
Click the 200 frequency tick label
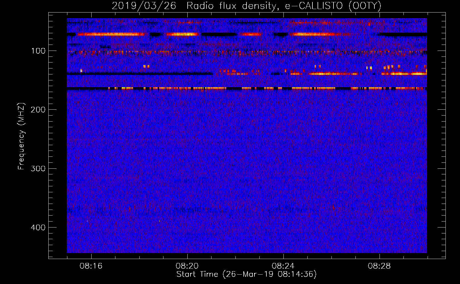38,110
